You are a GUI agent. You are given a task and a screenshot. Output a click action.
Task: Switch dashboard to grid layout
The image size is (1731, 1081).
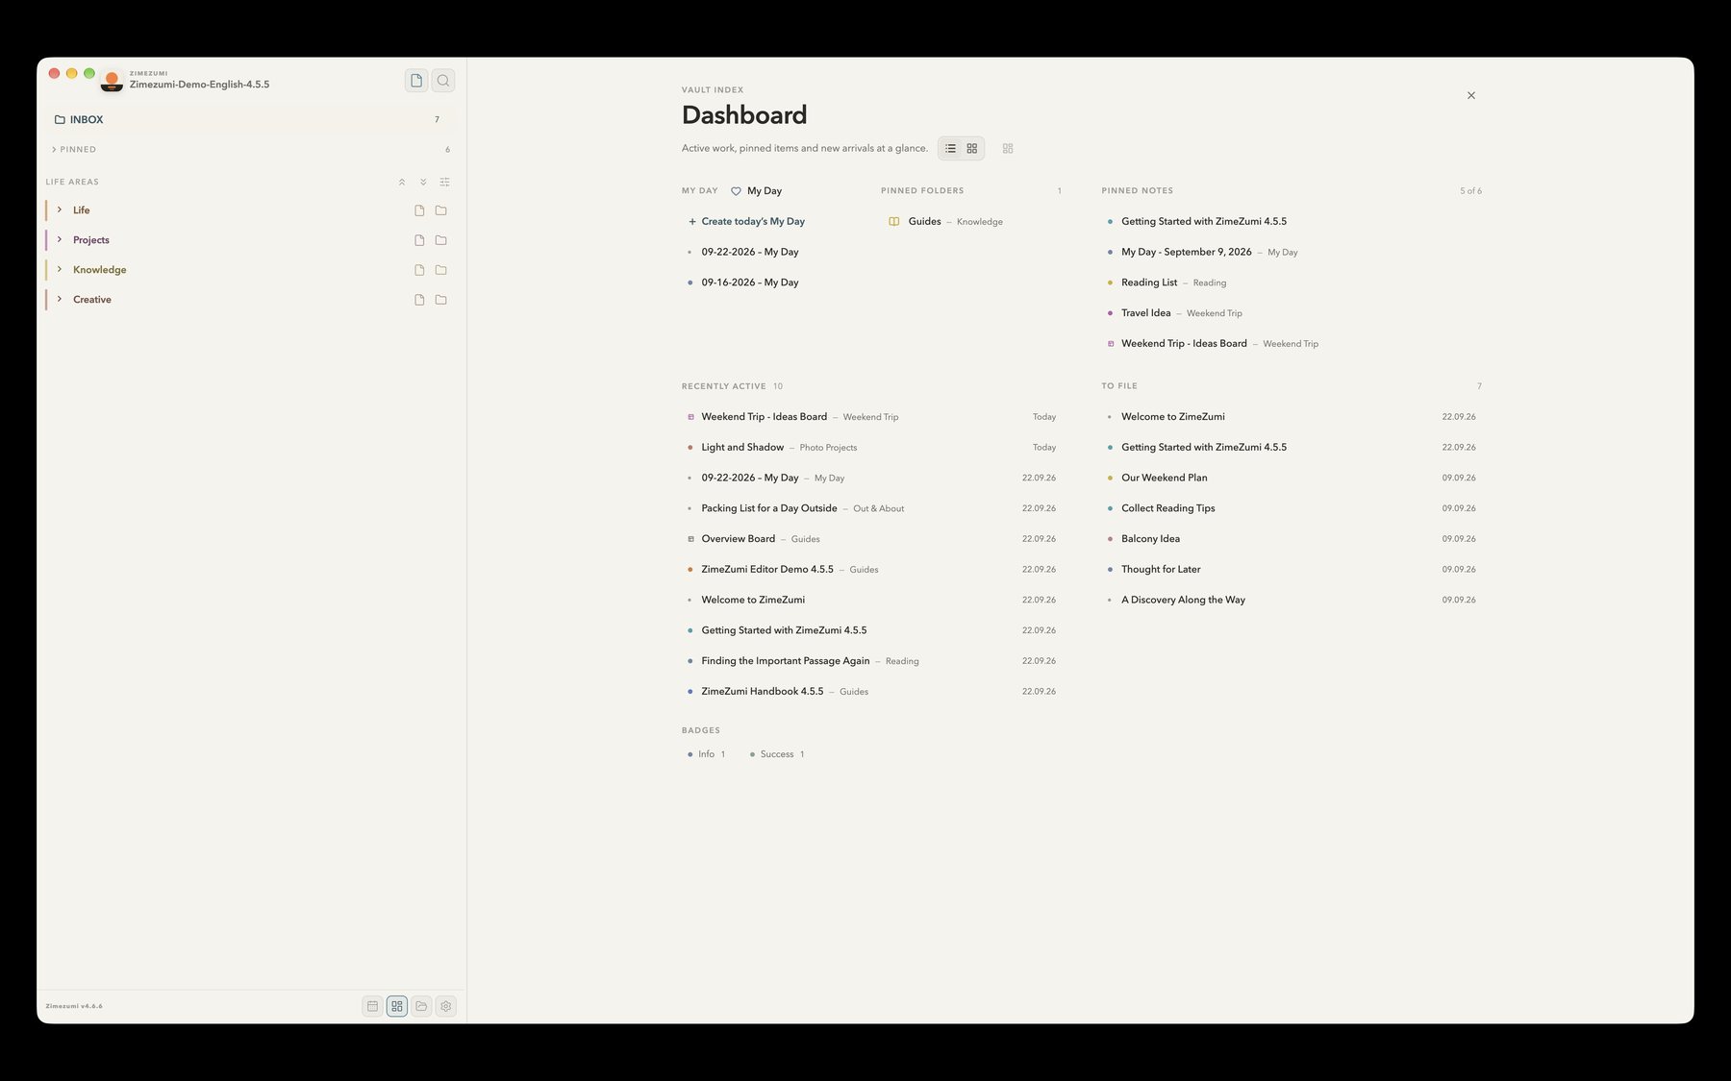972,149
